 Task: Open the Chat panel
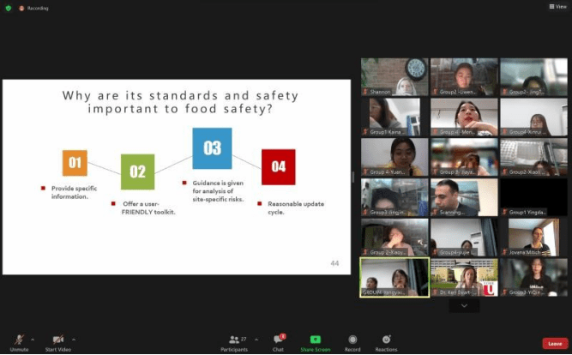click(278, 340)
